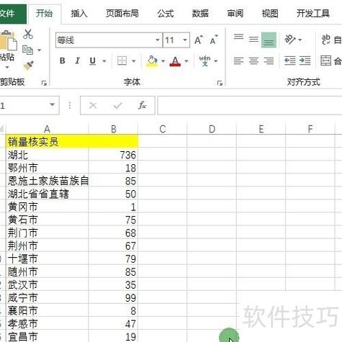Select column A header
Image resolution: width=342 pixels, height=342 pixels.
coord(47,129)
